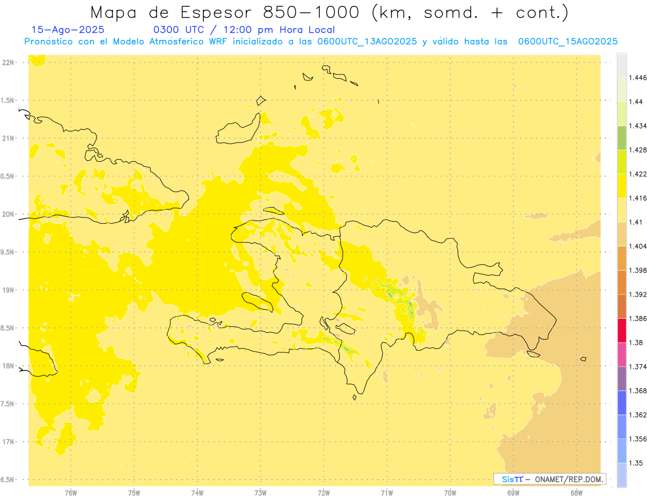Click the gray colorbar segment above 1.446

622,65
